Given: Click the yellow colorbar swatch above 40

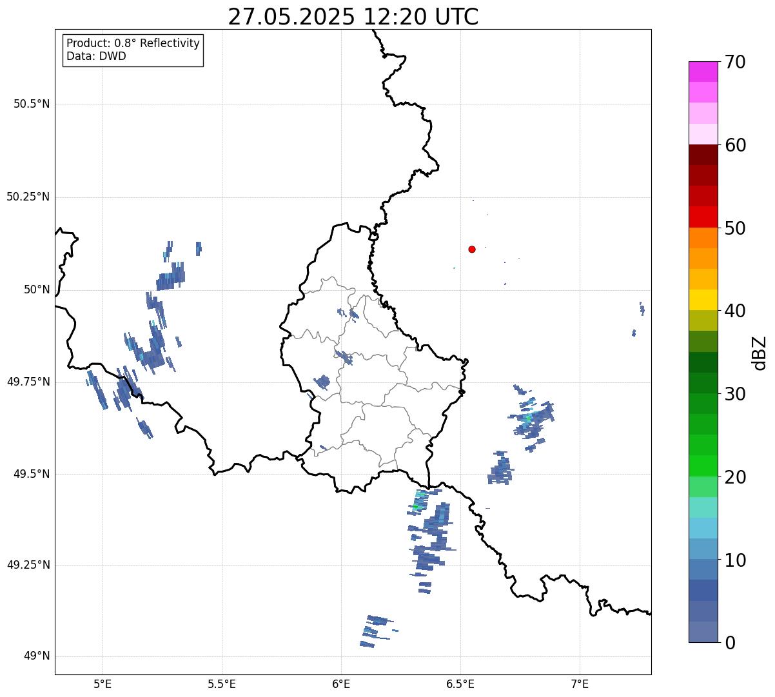Looking at the screenshot, I should coord(703,300).
